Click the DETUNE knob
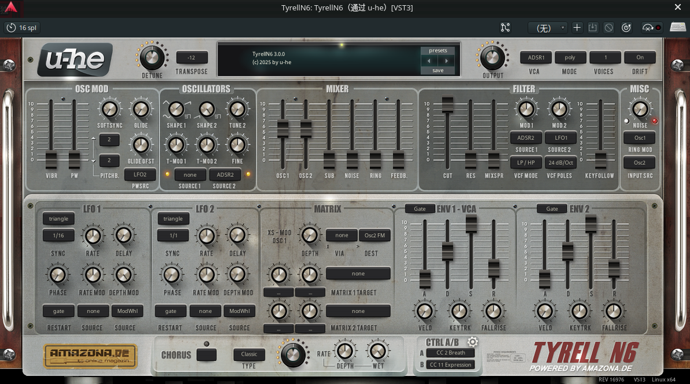 tap(152, 58)
